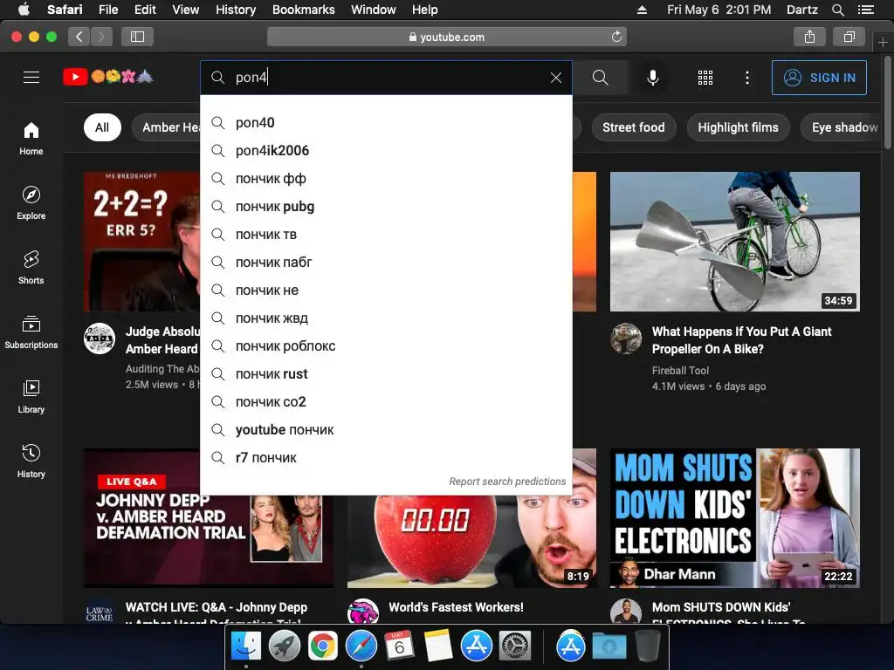Choose the suggestion пончик тв
This screenshot has height=670, width=894.
tap(386, 234)
